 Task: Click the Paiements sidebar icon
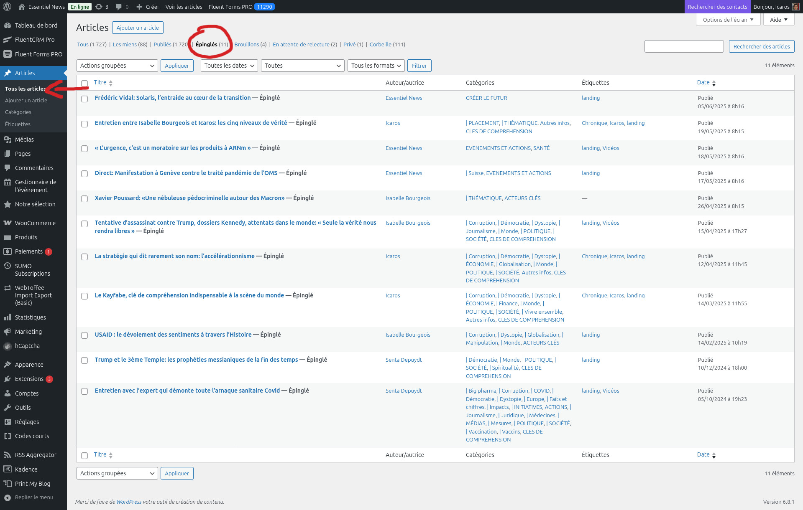[7, 251]
